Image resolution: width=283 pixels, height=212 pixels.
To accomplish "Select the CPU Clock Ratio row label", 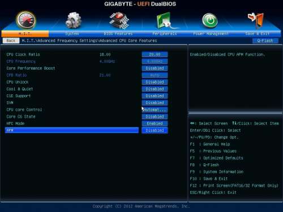I will (23, 54).
